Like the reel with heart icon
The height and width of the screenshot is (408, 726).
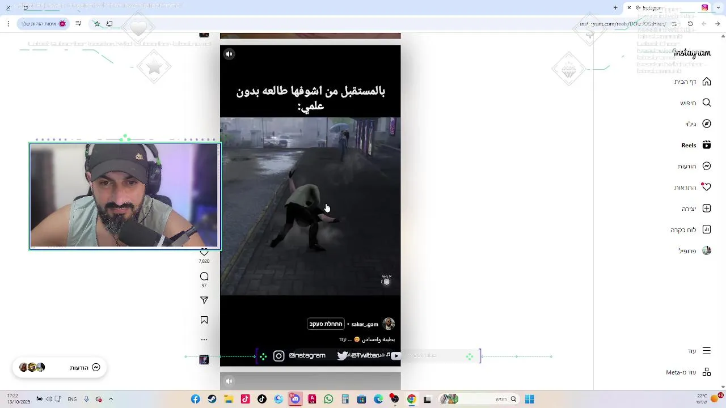[204, 252]
